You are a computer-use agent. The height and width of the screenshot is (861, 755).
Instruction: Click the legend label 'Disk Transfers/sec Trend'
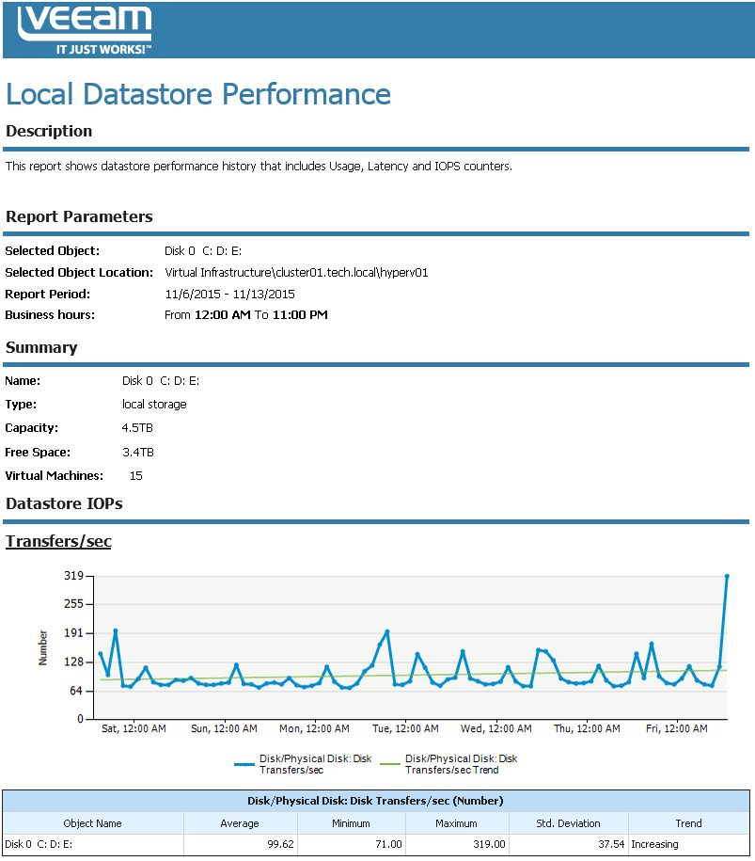point(461,764)
